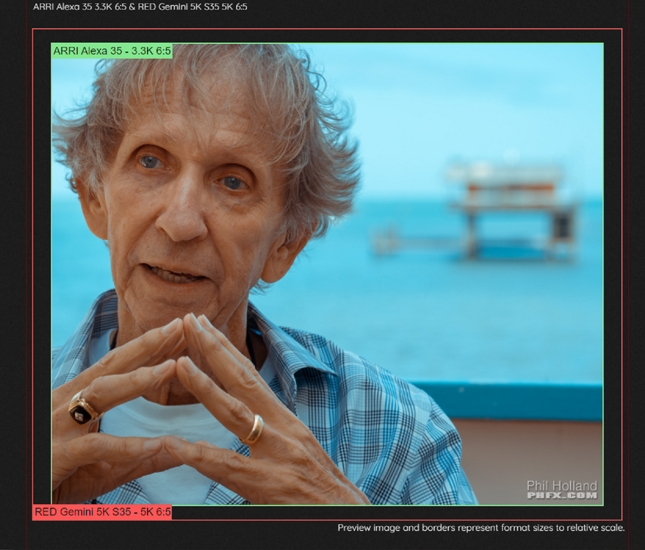
Task: Click the "Preview image and borders represent format sizes" caption
Action: pyautogui.click(x=481, y=528)
